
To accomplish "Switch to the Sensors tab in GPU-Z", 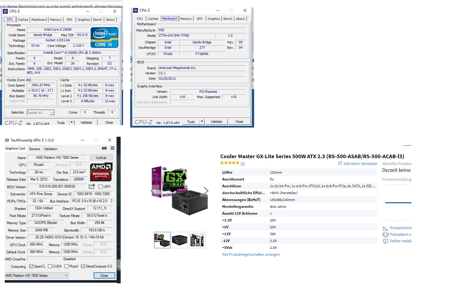I will click(34, 149).
